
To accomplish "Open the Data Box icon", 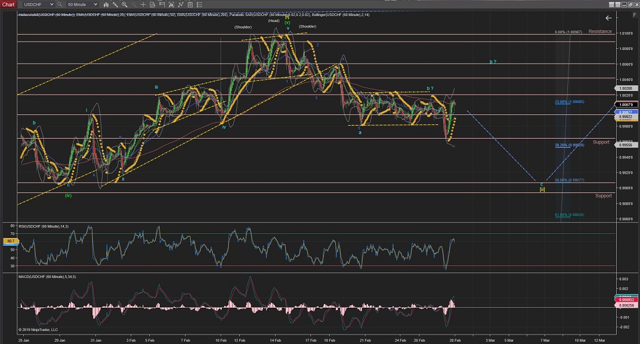I will [153, 4].
